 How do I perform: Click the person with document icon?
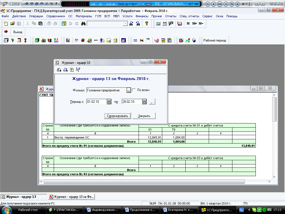[x=102, y=40]
